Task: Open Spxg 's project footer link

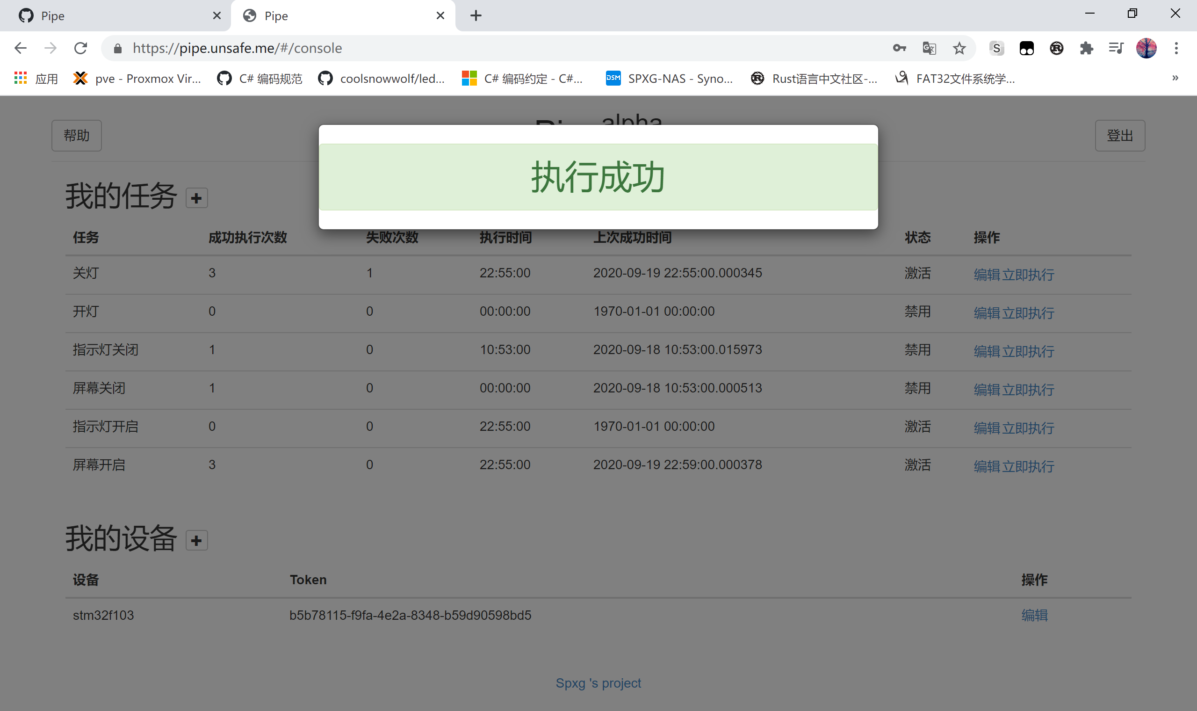Action: pos(598,683)
